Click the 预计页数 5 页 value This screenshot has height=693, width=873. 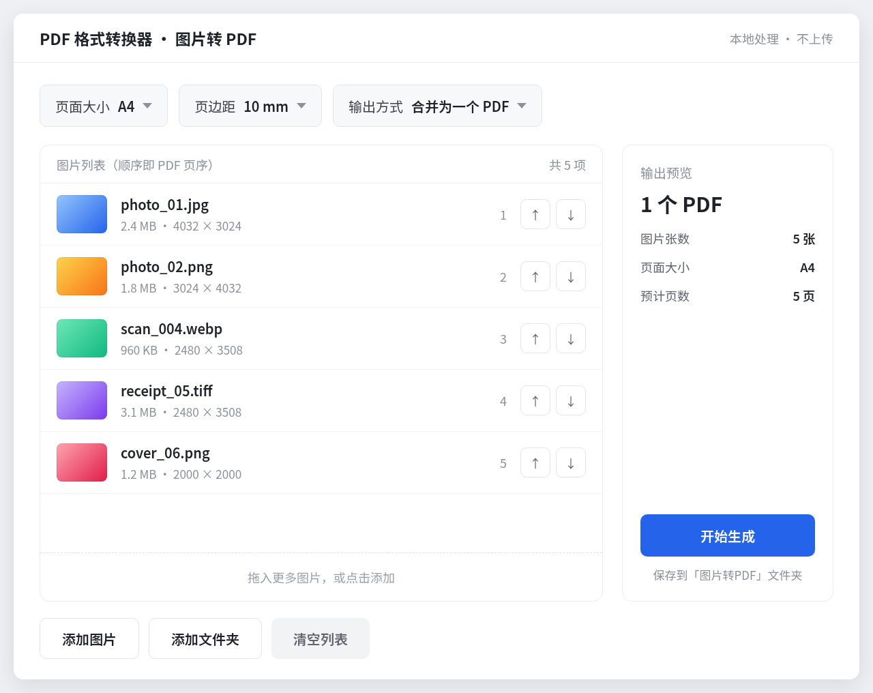pyautogui.click(x=804, y=296)
